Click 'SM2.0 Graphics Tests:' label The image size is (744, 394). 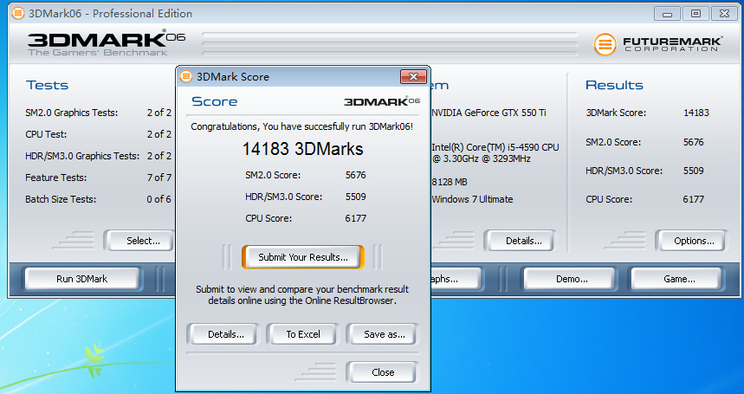point(72,113)
